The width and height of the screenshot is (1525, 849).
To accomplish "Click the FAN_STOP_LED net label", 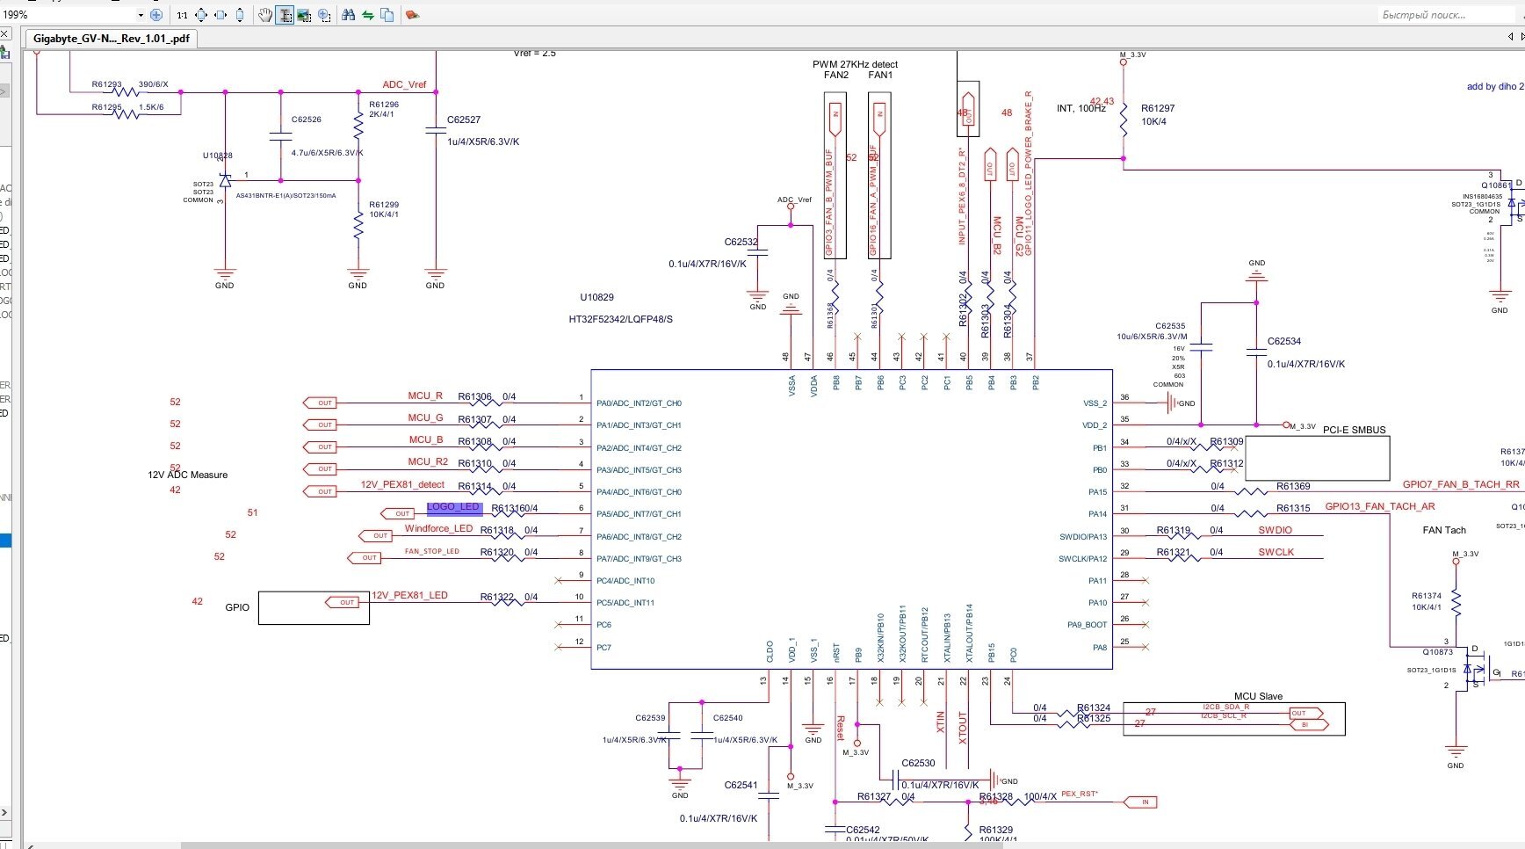I will (431, 552).
